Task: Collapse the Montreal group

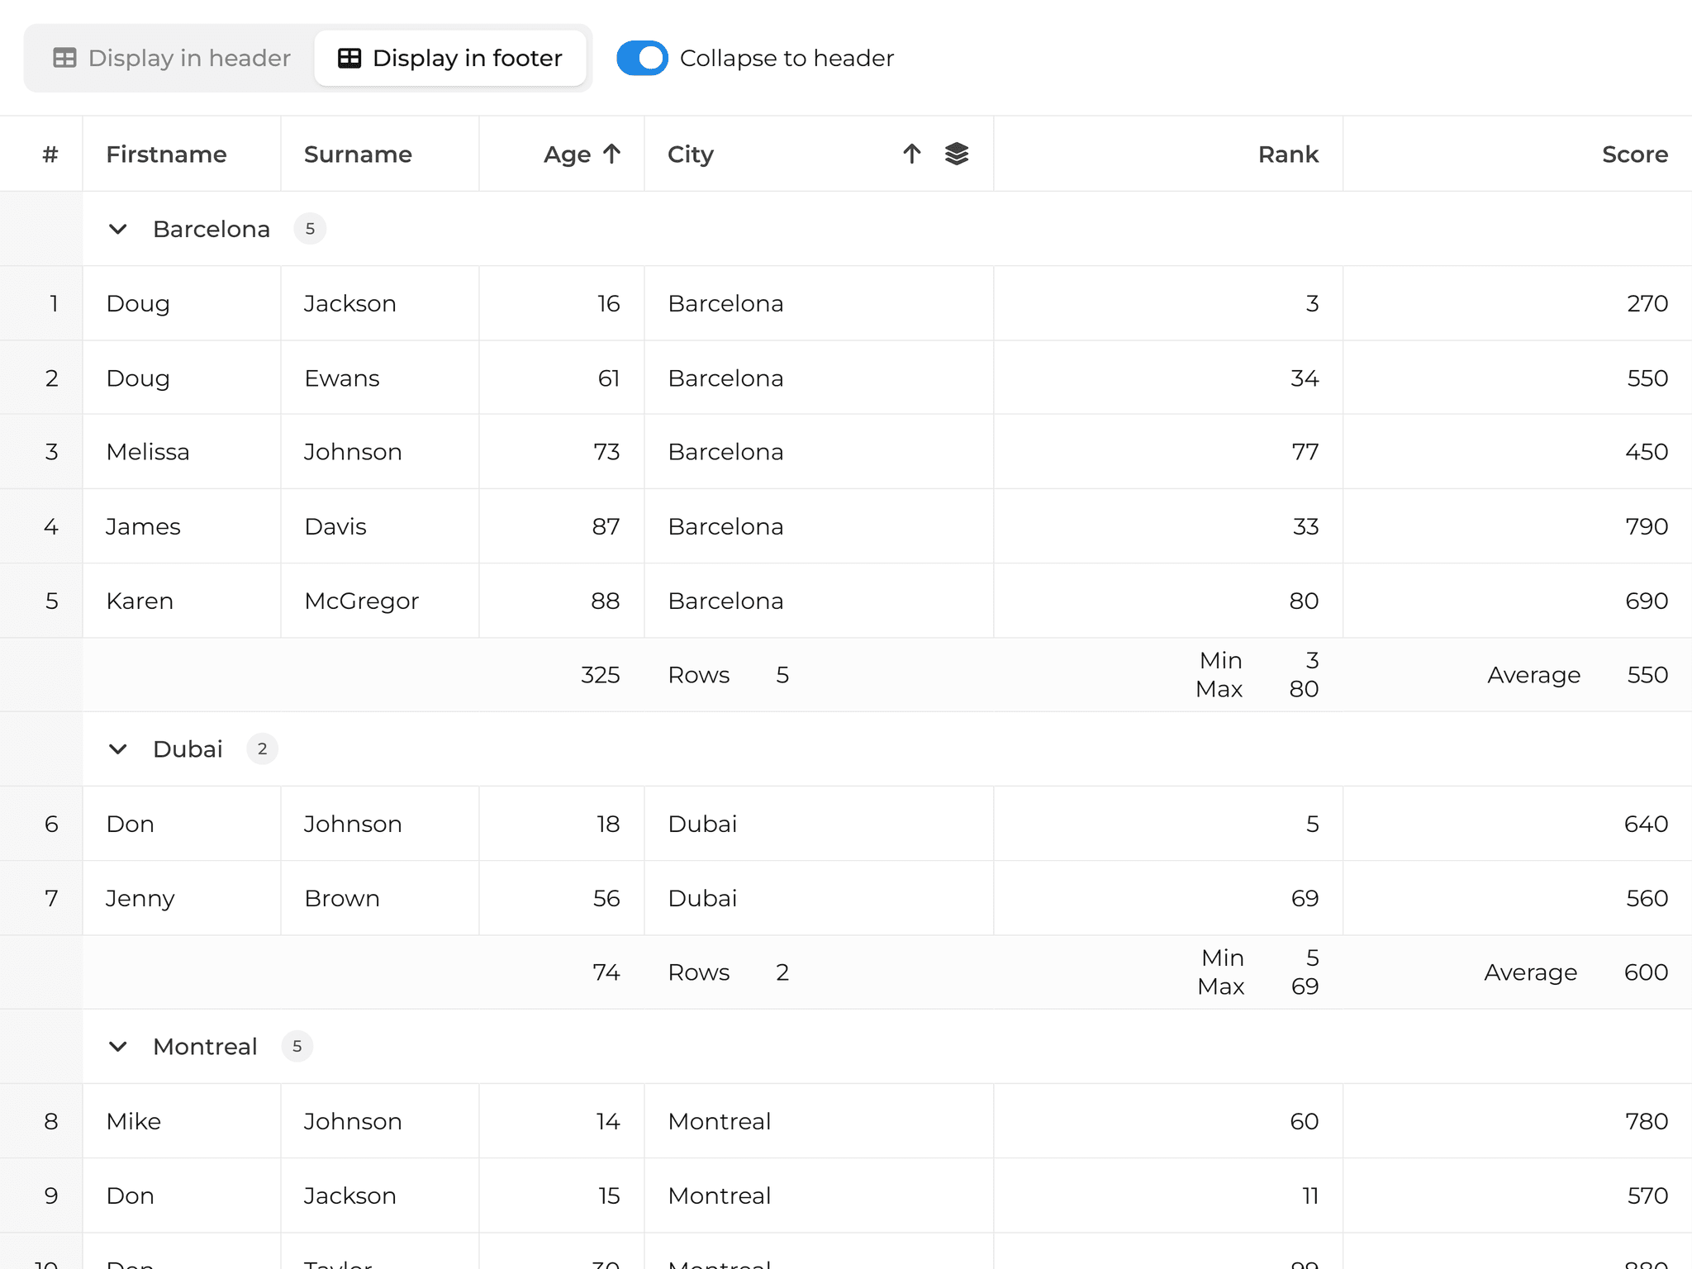Action: (x=118, y=1047)
